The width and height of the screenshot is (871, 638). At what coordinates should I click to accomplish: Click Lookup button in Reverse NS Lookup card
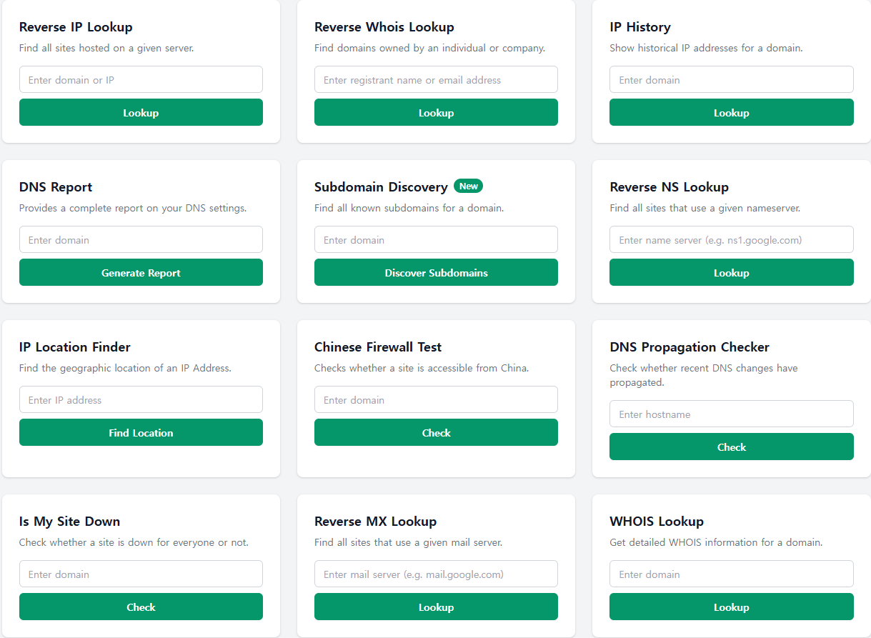pos(731,272)
